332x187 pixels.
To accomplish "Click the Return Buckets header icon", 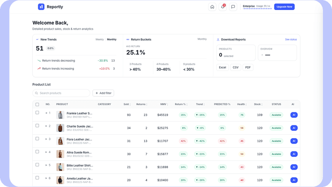I will click(x=128, y=39).
